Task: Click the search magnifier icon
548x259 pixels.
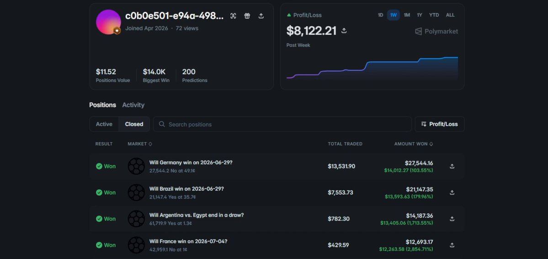Action: (x=162, y=124)
